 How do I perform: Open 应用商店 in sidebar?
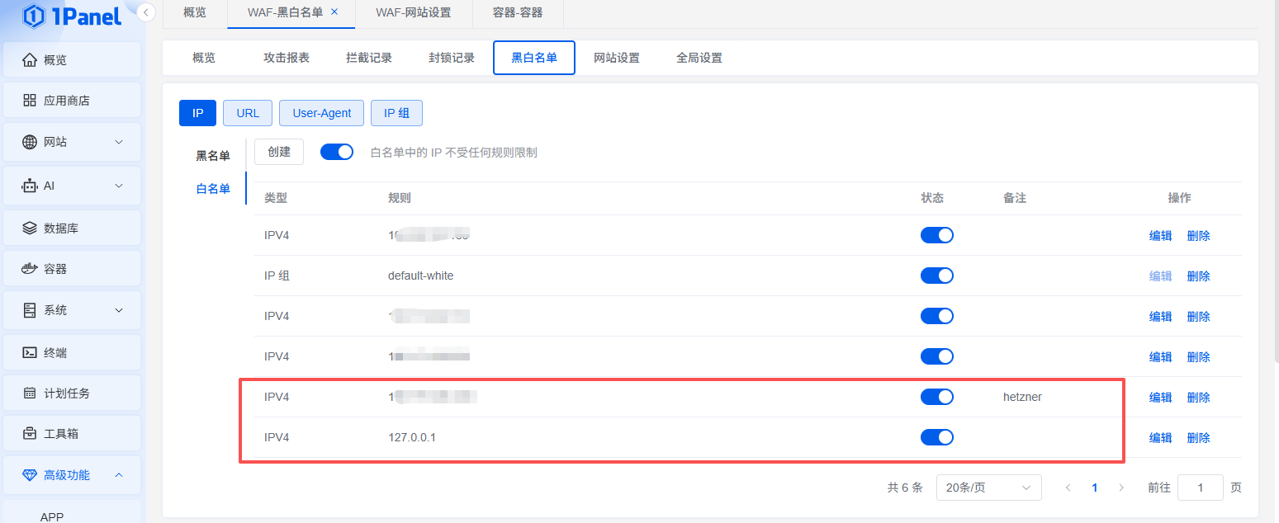(x=72, y=101)
